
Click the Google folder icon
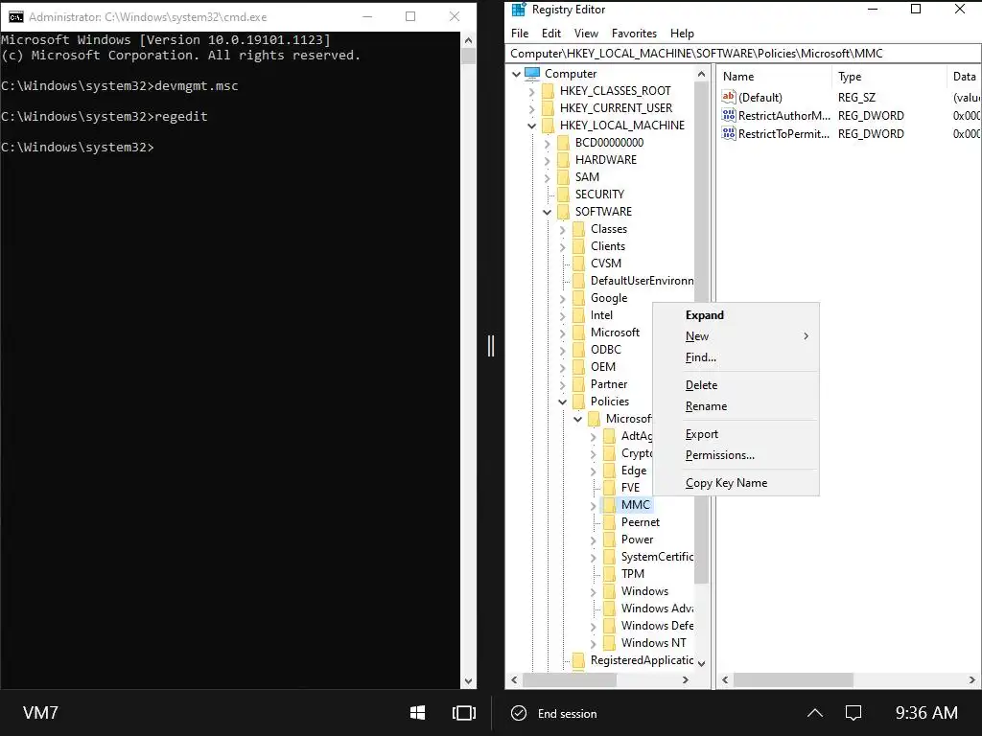(x=578, y=298)
